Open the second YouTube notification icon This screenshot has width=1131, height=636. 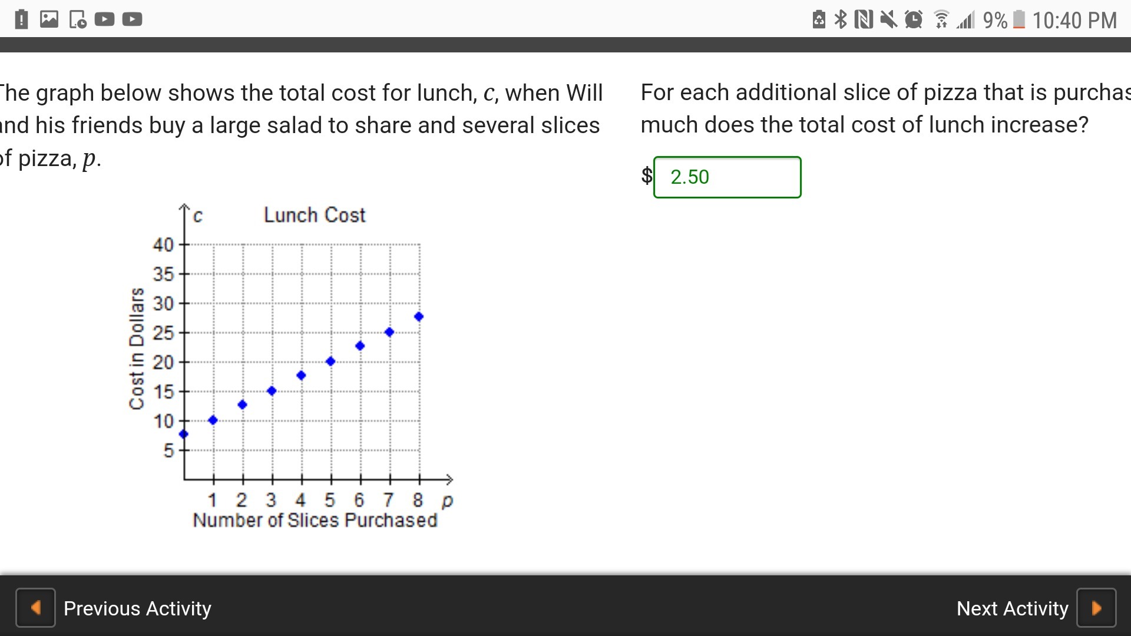tap(132, 19)
